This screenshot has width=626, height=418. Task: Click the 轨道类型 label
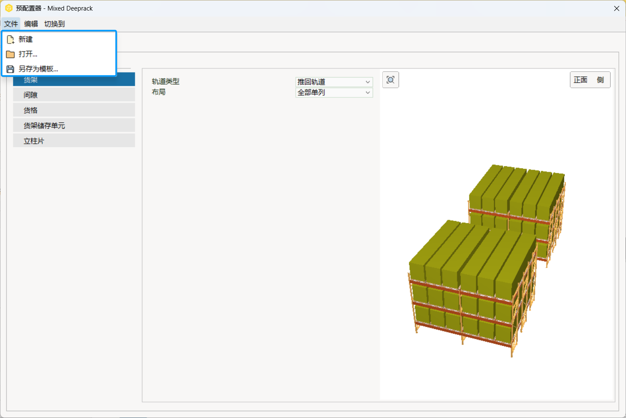click(166, 81)
